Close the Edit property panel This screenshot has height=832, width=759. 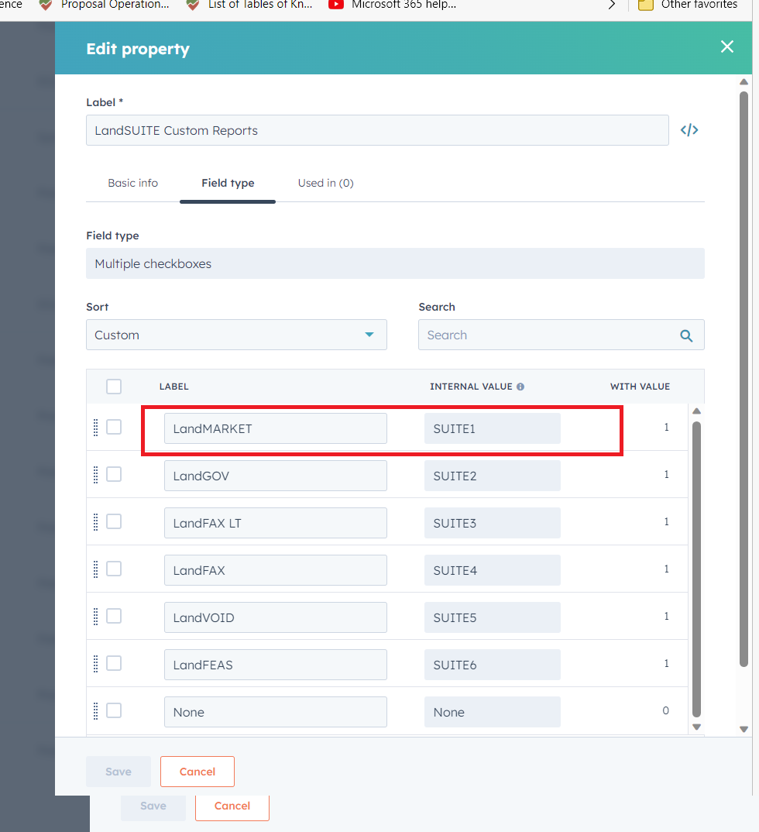[726, 47]
